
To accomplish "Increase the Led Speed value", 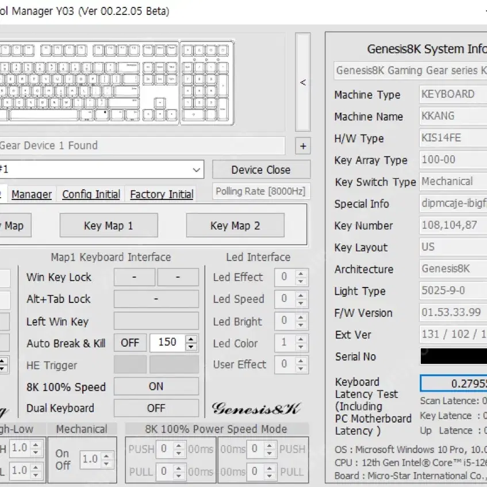I will click(x=301, y=295).
